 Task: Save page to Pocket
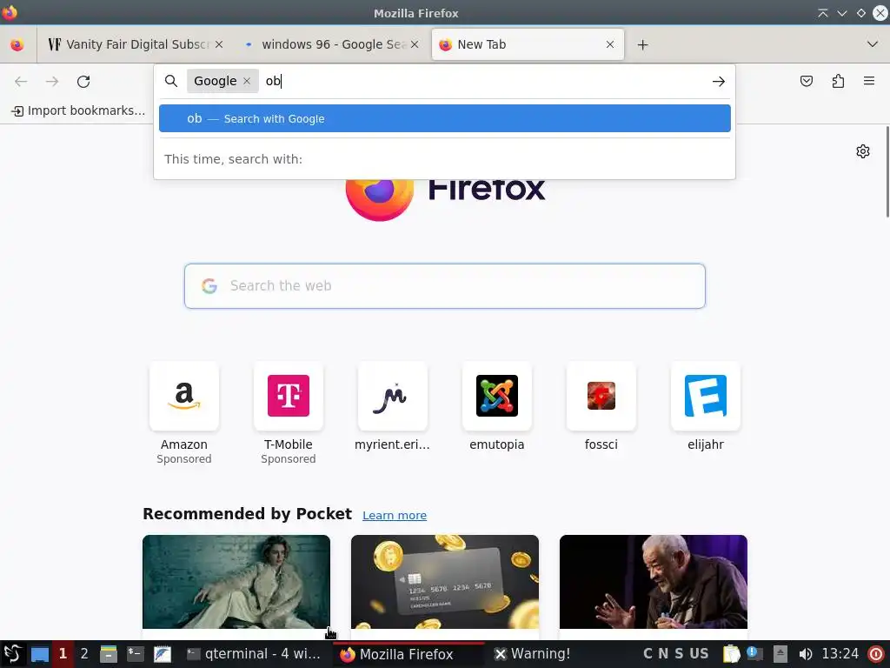(x=807, y=81)
